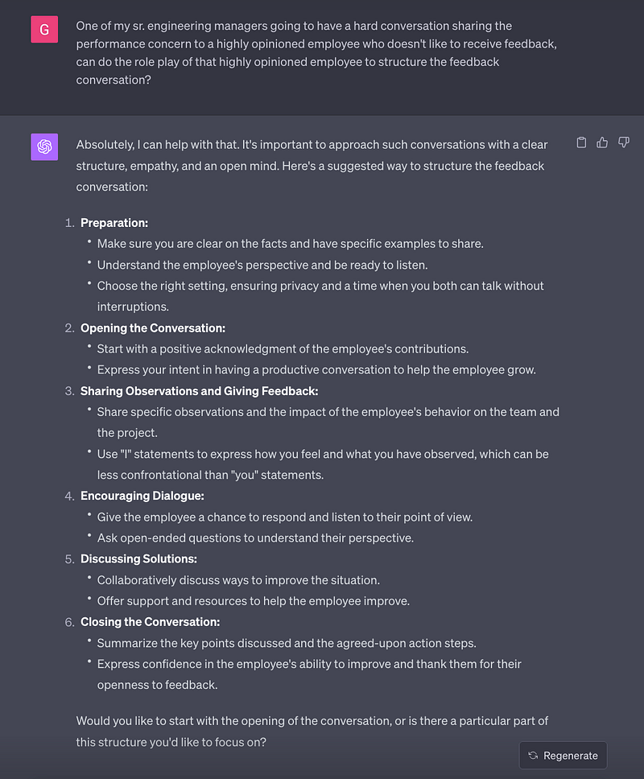
Task: Click the user prompt message text
Action: [316, 52]
